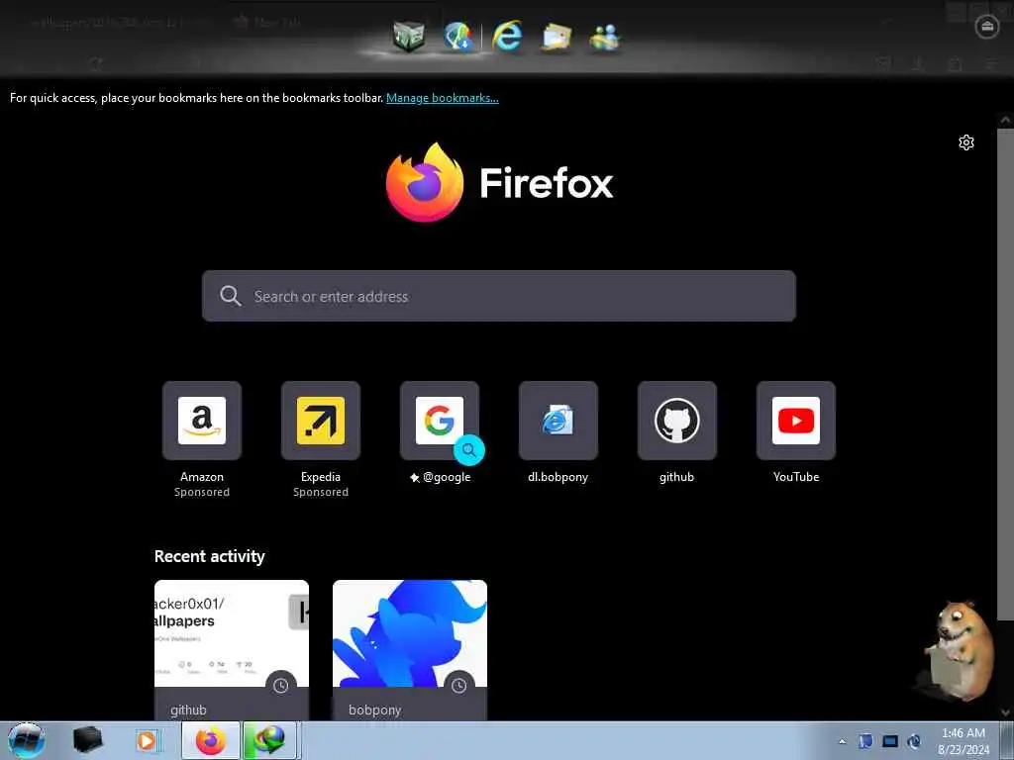This screenshot has height=760, width=1014.
Task: Focus the Search or enter address field
Action: click(x=499, y=296)
